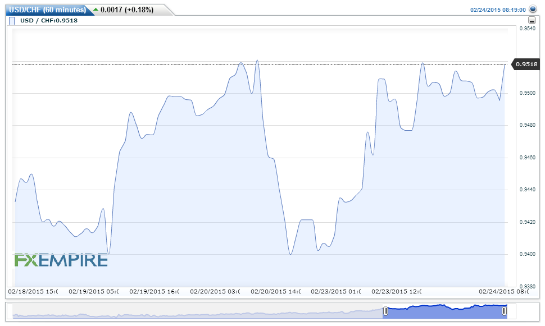This screenshot has height=326, width=545.
Task: Click the 02/24/2015 08:0 x-axis label
Action: [x=503, y=292]
